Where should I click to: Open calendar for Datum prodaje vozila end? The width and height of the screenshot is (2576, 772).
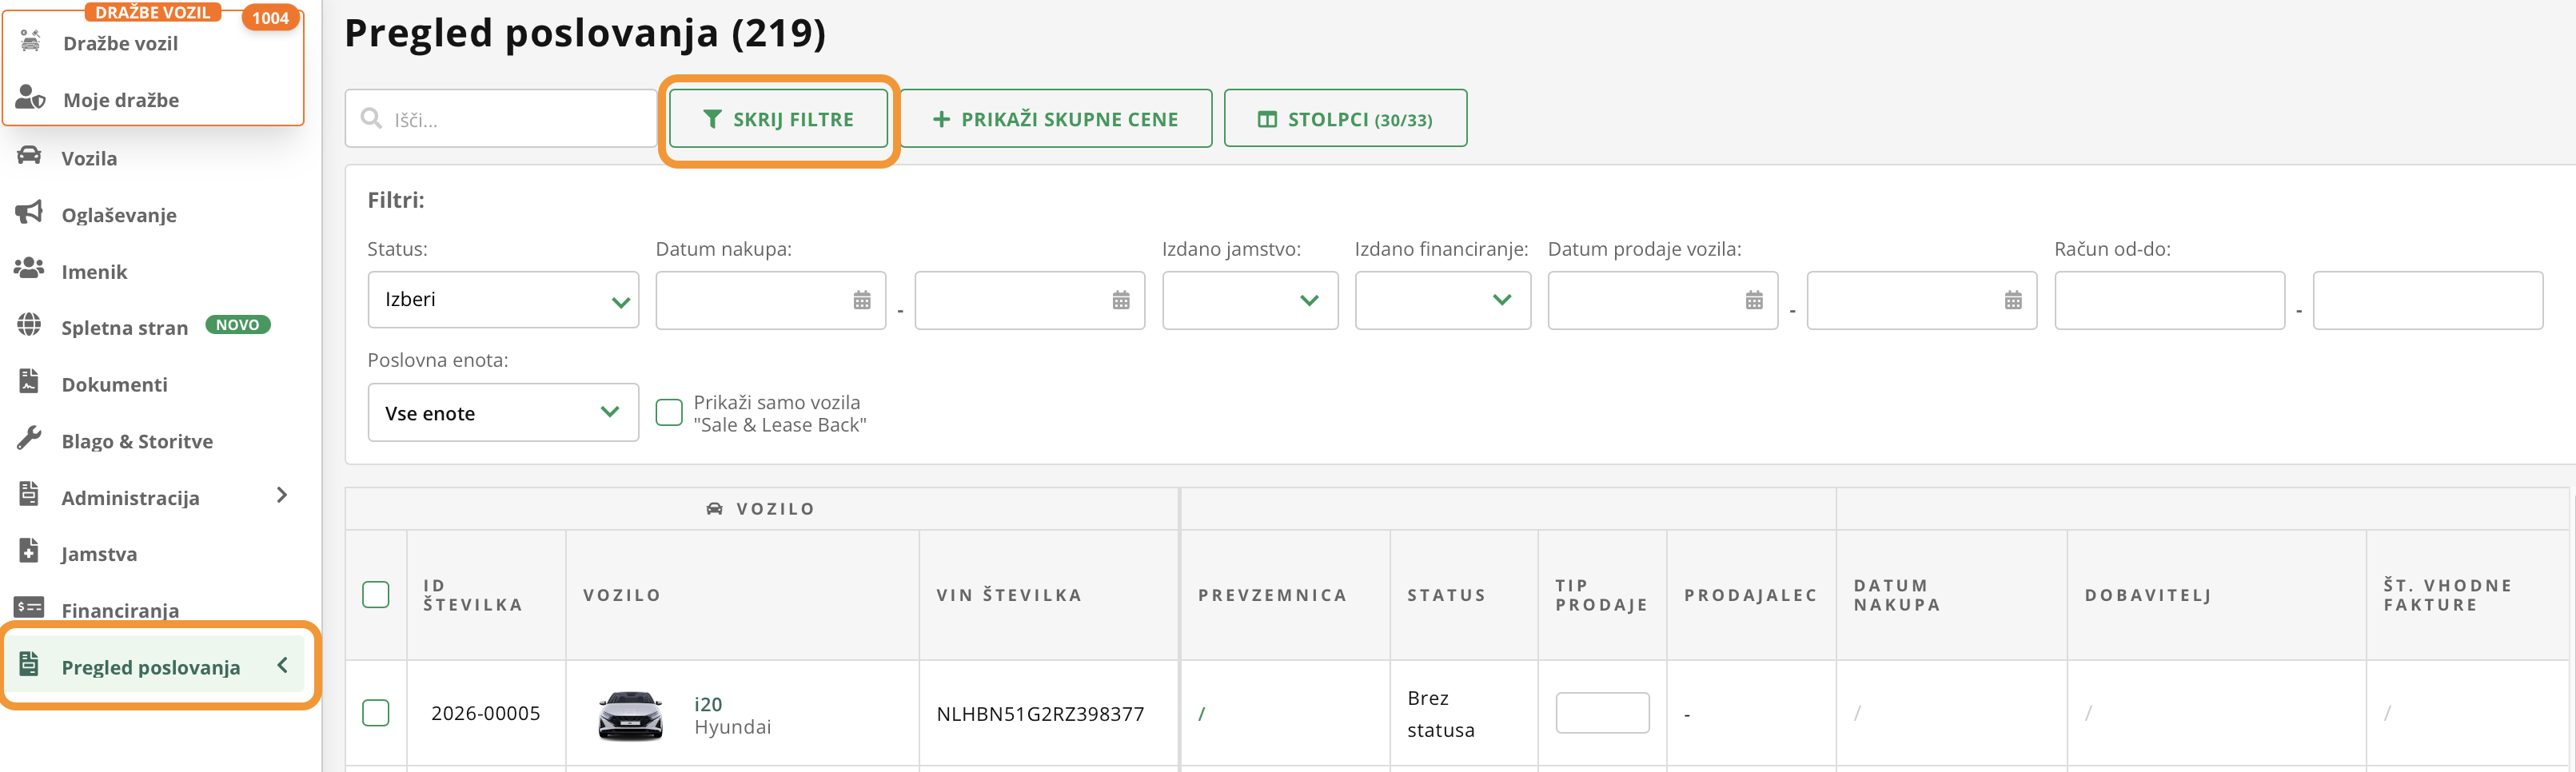[2012, 300]
